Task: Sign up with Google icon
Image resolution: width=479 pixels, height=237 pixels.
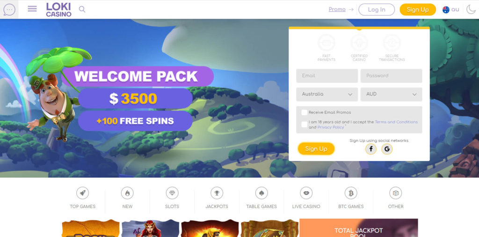Action: pyautogui.click(x=387, y=149)
